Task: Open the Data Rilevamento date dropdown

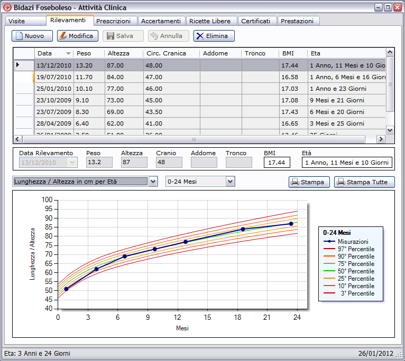Action: (x=72, y=163)
